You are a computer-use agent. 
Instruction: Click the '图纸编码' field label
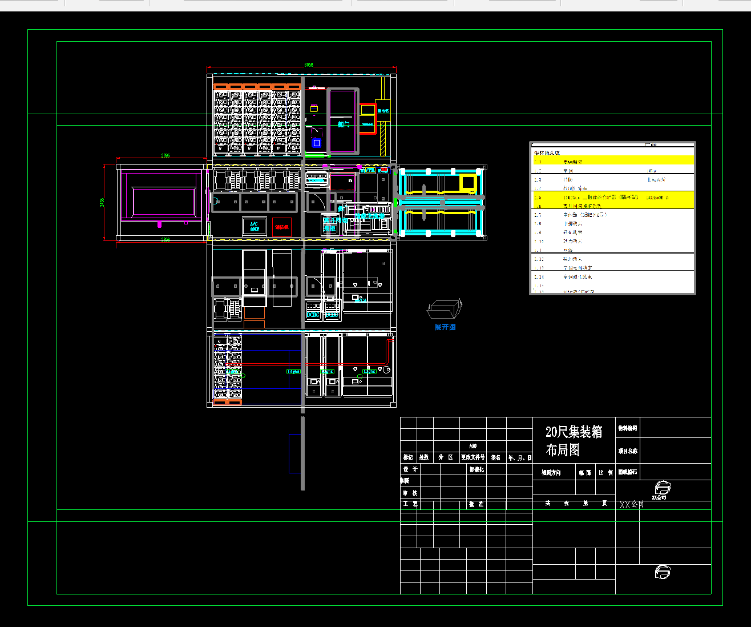pyautogui.click(x=628, y=472)
